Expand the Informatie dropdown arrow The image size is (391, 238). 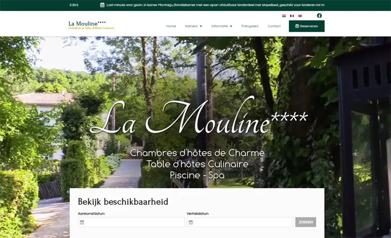231,26
